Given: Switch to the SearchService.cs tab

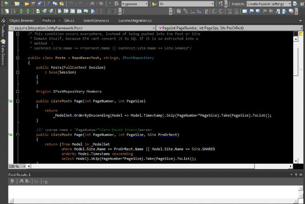Looking at the screenshot, I should pos(96,20).
